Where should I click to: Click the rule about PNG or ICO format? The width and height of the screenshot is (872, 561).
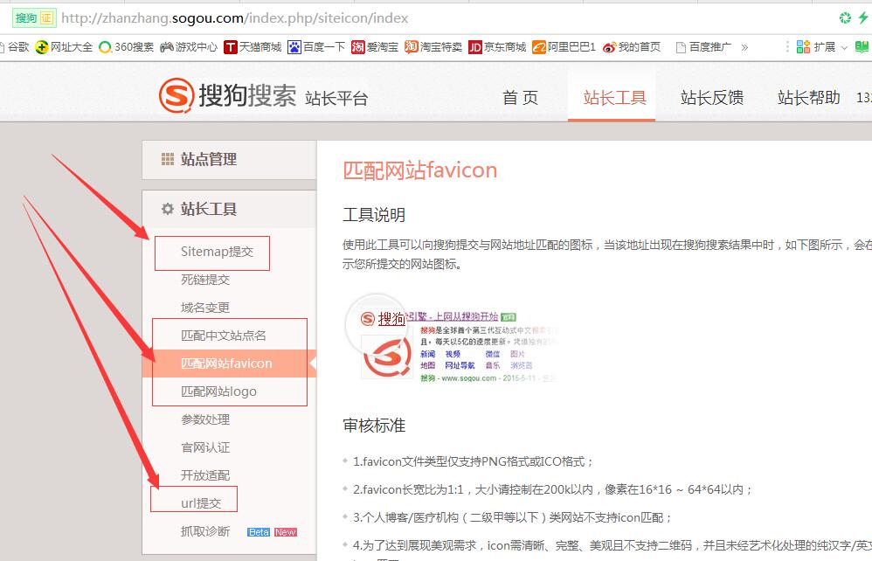pyautogui.click(x=474, y=461)
